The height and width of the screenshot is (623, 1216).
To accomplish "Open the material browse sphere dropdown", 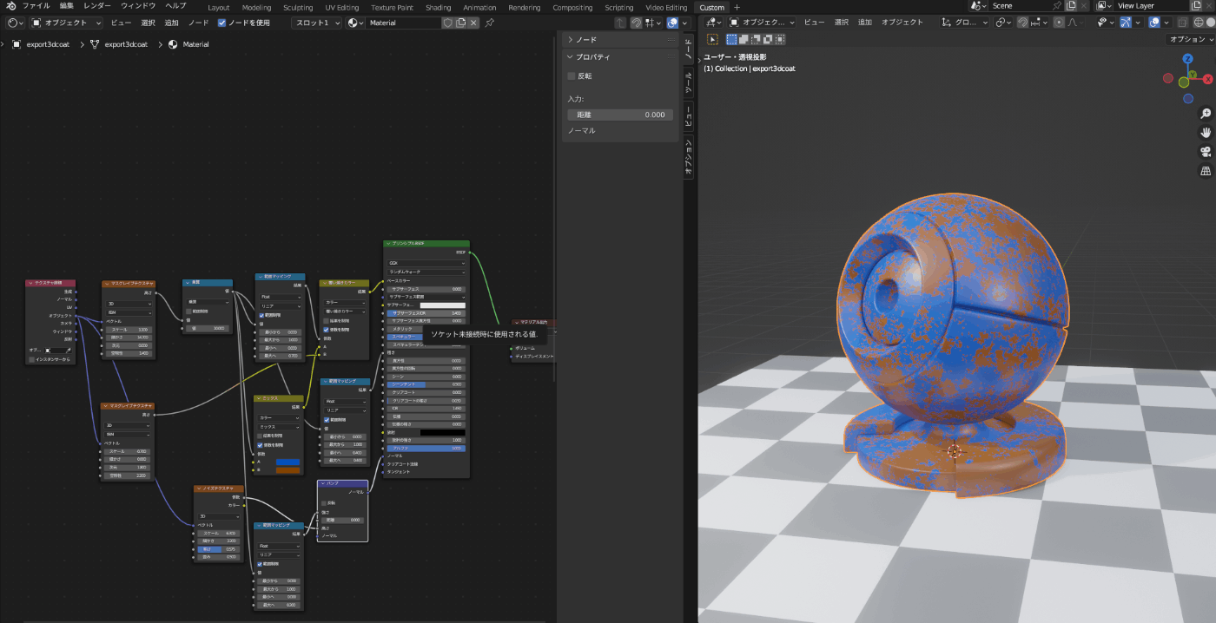I will 355,23.
